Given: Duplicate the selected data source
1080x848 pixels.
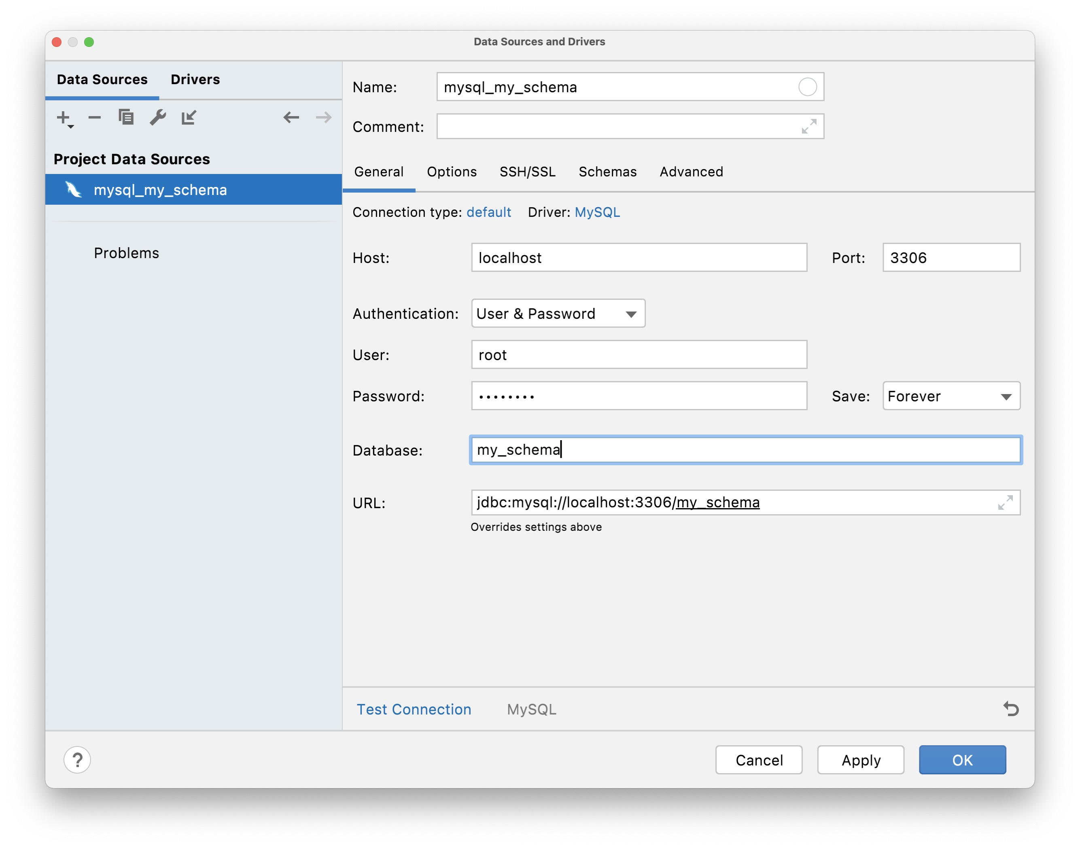Looking at the screenshot, I should (x=126, y=118).
